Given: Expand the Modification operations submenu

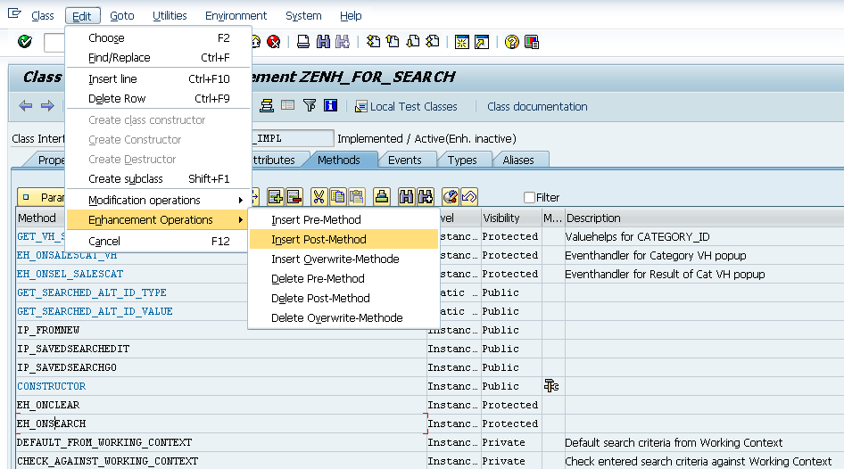Looking at the screenshot, I should coord(158,200).
